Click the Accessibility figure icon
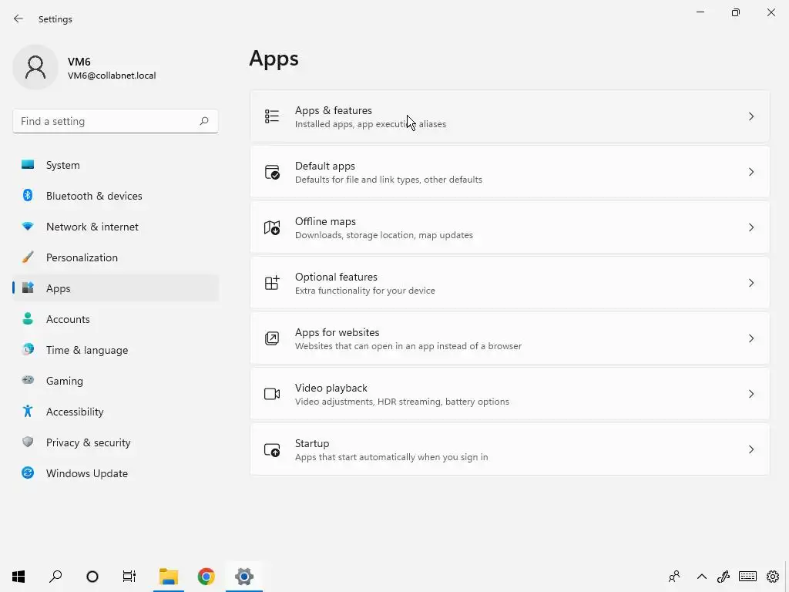This screenshot has height=592, width=789. (28, 412)
